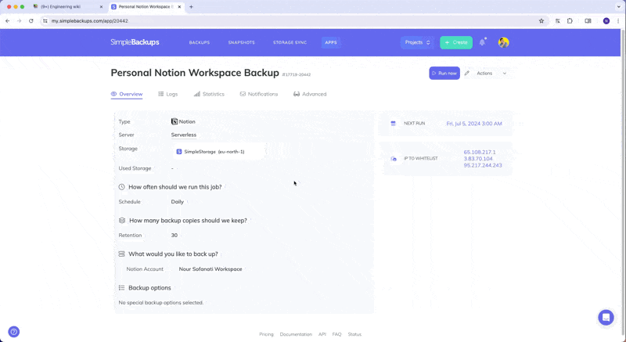Switch to the Logs tab
The height and width of the screenshot is (342, 626).
coord(168,94)
